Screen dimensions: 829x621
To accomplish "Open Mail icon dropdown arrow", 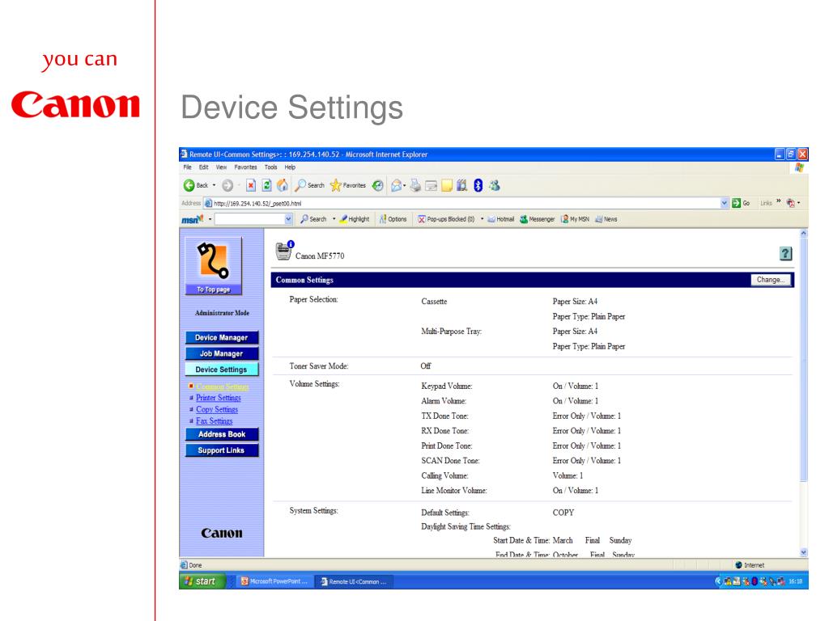I will (x=405, y=185).
